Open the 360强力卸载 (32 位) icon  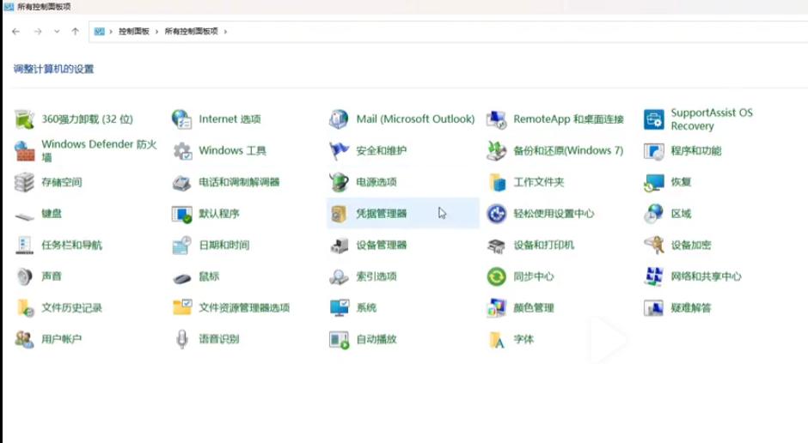tap(24, 119)
